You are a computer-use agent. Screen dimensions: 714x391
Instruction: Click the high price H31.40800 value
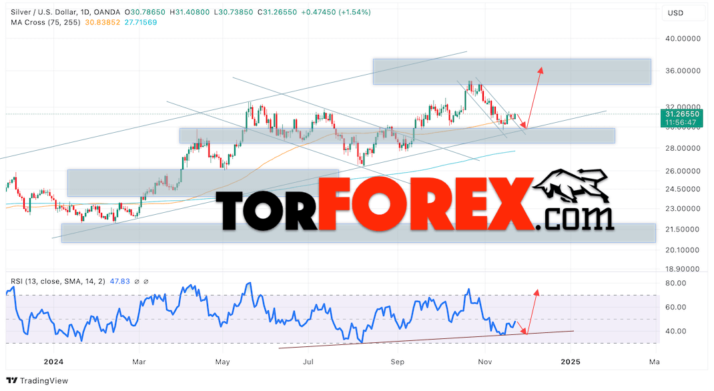point(190,12)
